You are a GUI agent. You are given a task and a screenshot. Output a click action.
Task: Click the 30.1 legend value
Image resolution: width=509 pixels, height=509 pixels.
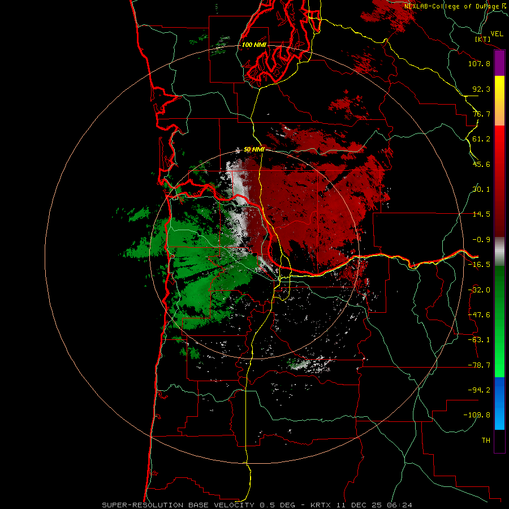coord(481,189)
